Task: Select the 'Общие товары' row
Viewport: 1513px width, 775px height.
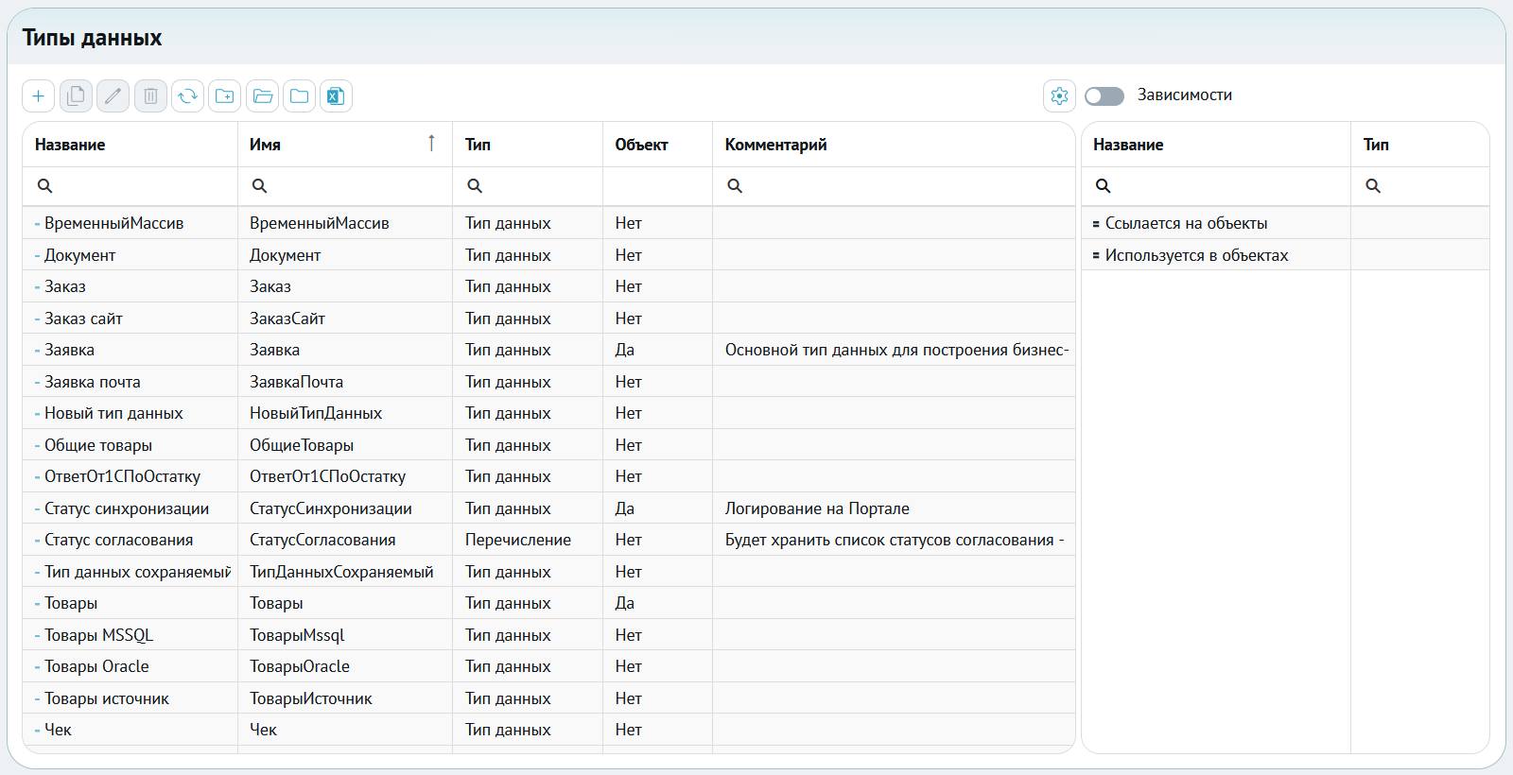Action: [548, 445]
